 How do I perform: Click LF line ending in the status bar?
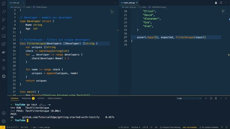(151, 127)
